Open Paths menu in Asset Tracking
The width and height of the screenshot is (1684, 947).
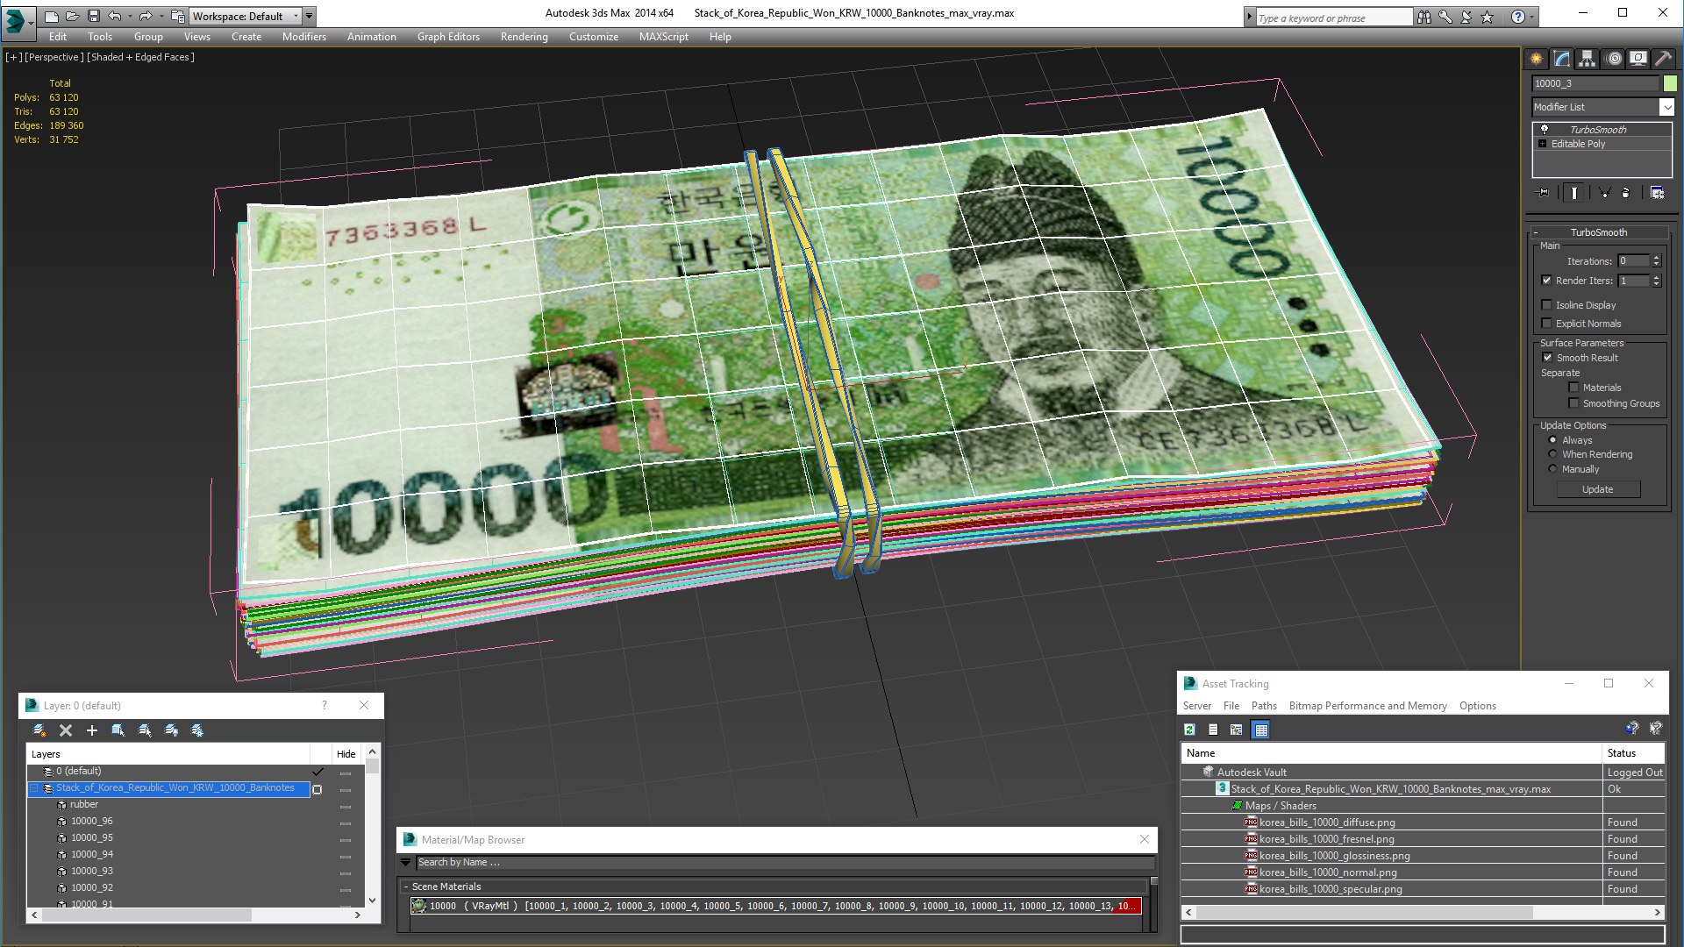tap(1264, 706)
